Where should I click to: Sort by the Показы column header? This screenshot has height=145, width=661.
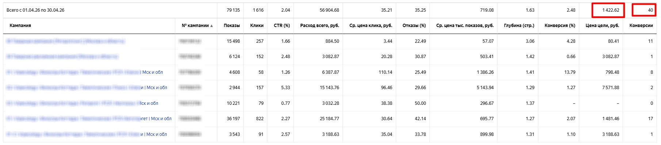[232, 26]
